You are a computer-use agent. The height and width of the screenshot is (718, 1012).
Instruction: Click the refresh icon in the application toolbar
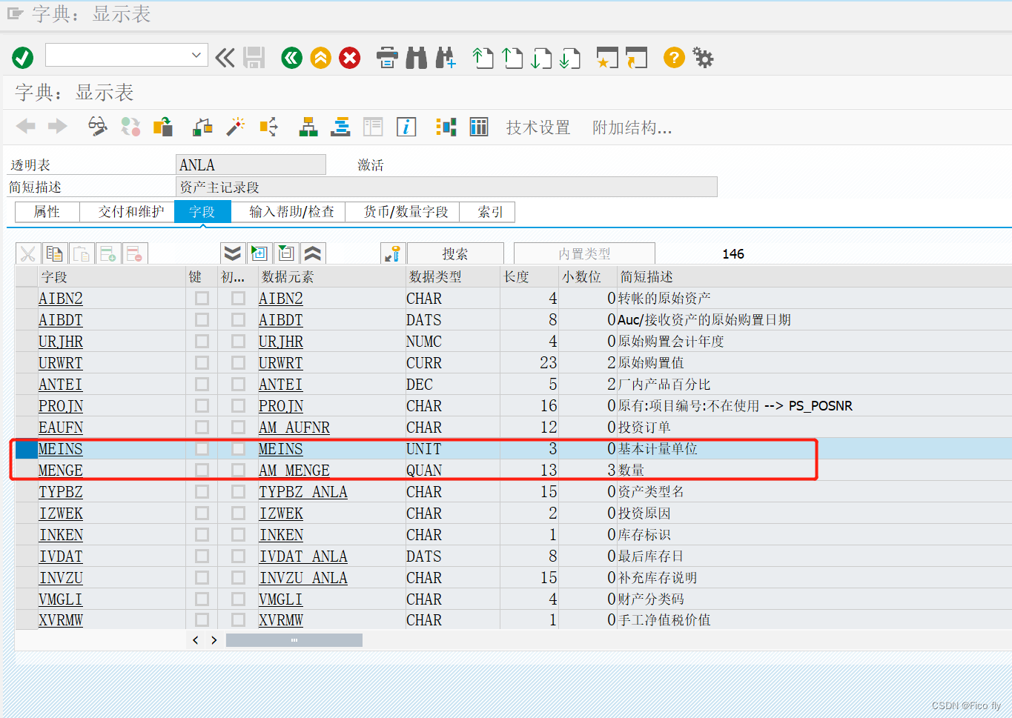130,126
